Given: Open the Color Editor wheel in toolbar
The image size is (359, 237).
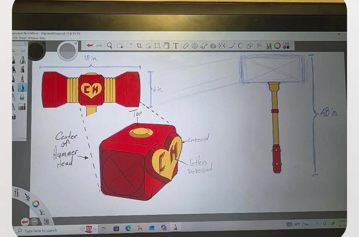Looking at the screenshot, I should pyautogui.click(x=277, y=46).
